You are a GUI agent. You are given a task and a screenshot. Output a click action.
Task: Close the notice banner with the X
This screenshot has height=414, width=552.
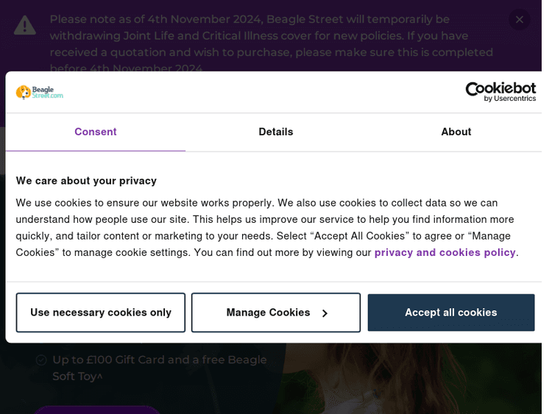519,20
